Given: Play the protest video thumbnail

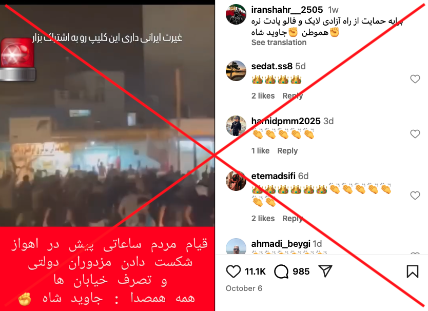Looking at the screenshot, I should (107, 115).
